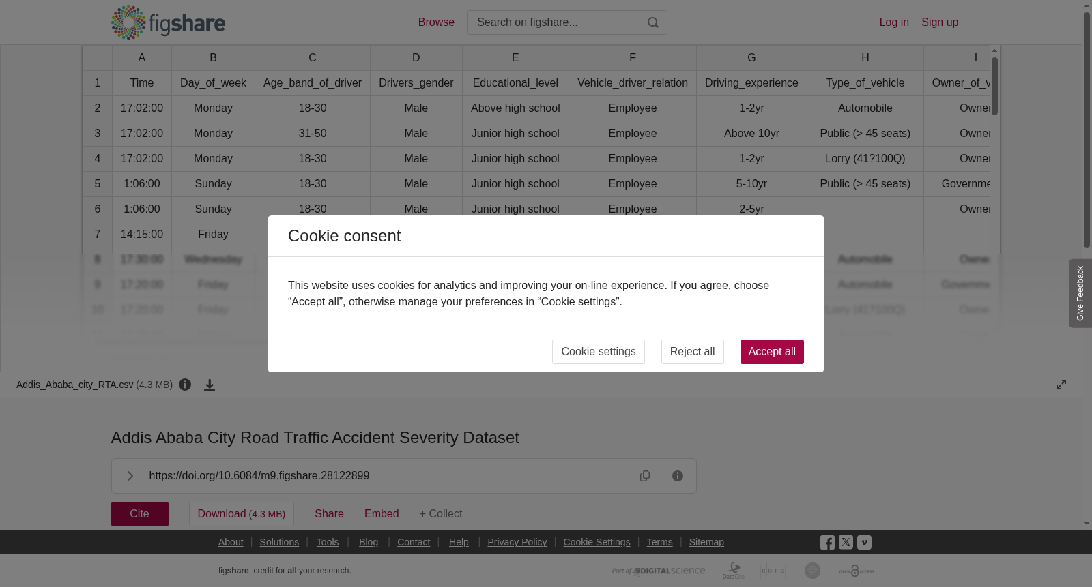Viewport: 1092px width, 587px height.
Task: Click Reject all cookies button
Action: 692,352
